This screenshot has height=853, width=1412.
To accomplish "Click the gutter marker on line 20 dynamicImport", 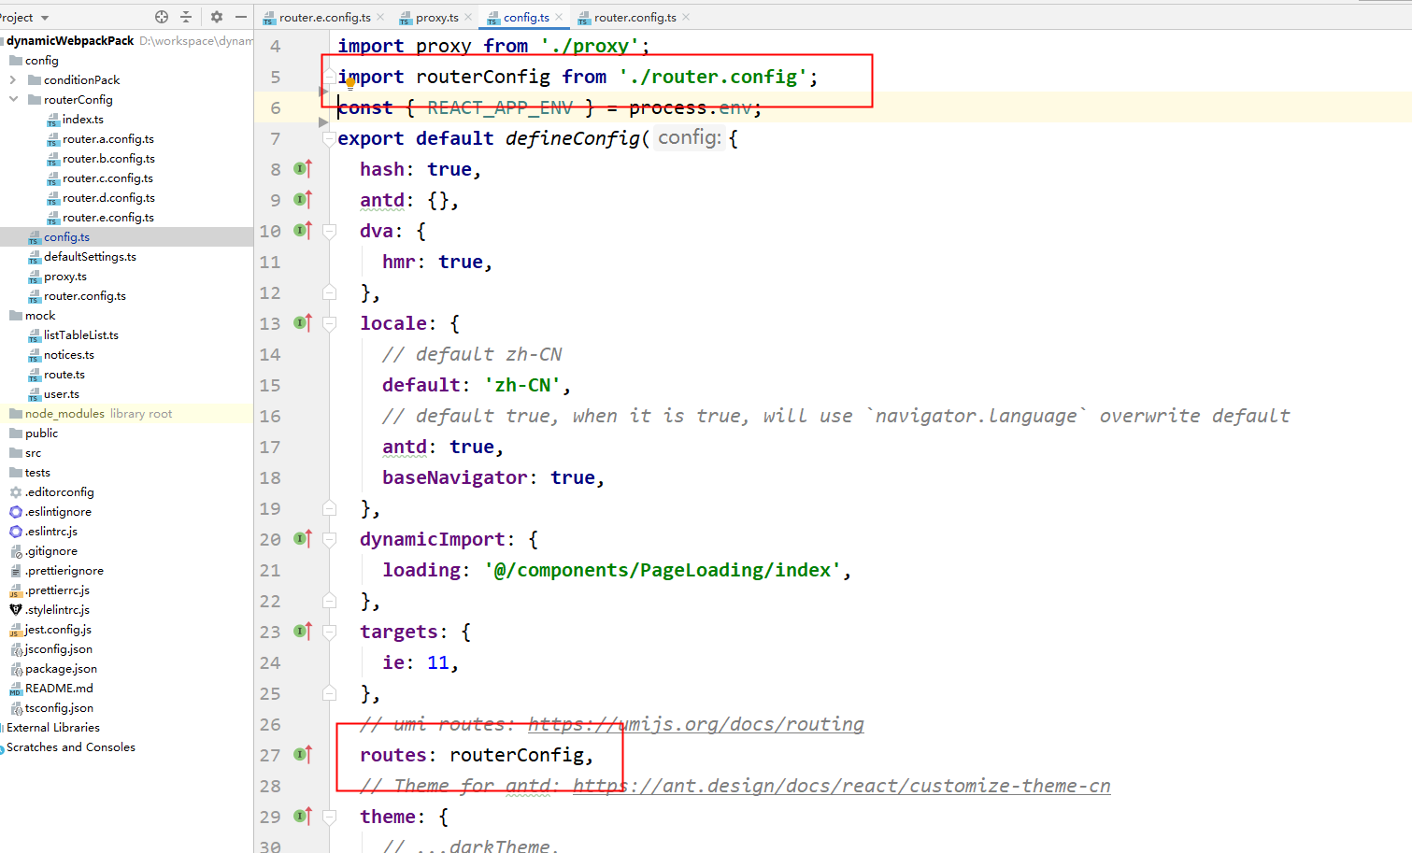I will pyautogui.click(x=303, y=539).
